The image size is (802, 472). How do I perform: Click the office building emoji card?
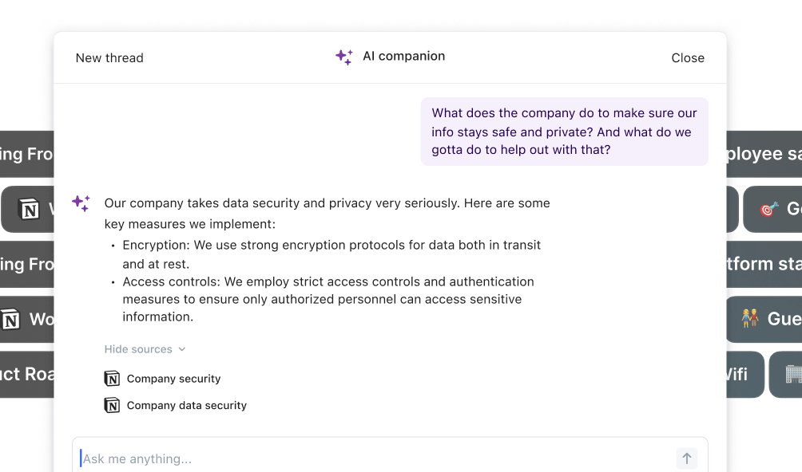pos(786,374)
